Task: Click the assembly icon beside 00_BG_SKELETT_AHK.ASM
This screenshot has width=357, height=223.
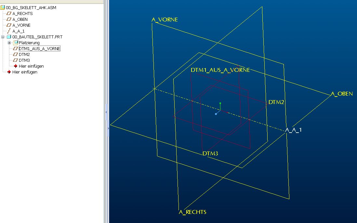Action: point(3,7)
